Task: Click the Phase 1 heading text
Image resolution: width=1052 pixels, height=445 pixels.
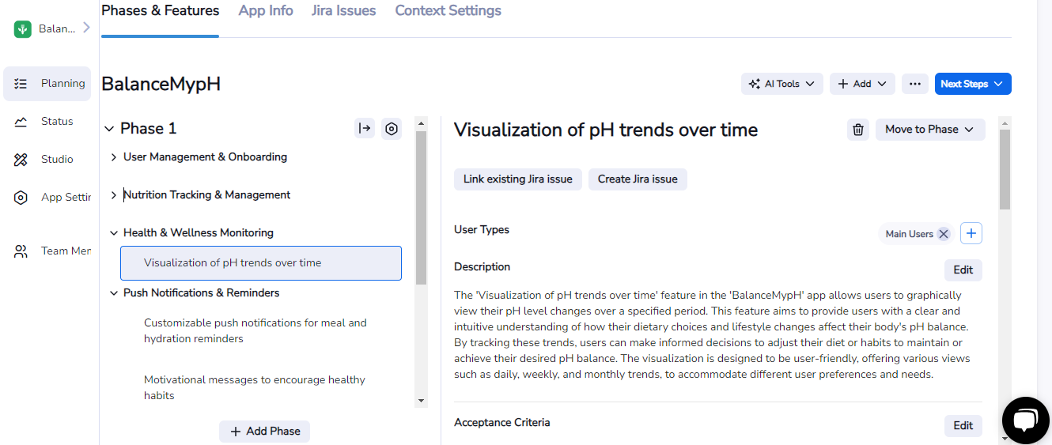Action: pos(149,129)
